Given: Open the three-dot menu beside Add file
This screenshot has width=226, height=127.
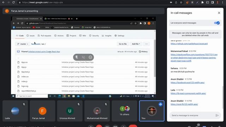Looking at the screenshot, I should pyautogui.click(x=147, y=44).
